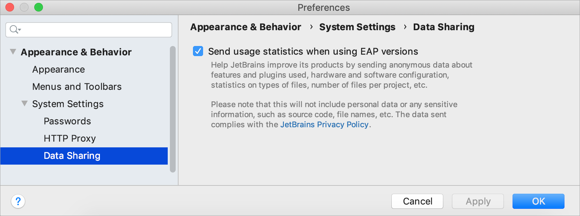This screenshot has width=580, height=216.
Task: Open the search field magnifier icon
Action: pos(13,29)
